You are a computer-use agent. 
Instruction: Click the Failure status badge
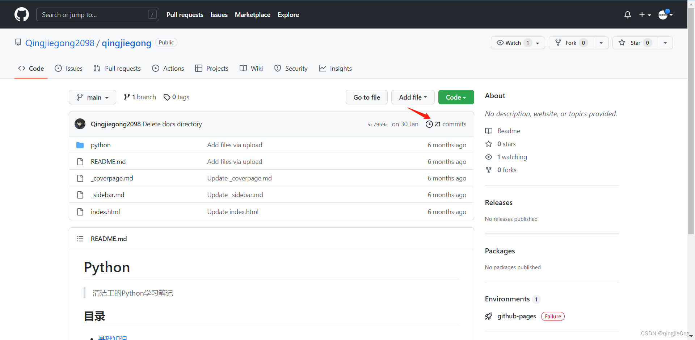coord(553,317)
